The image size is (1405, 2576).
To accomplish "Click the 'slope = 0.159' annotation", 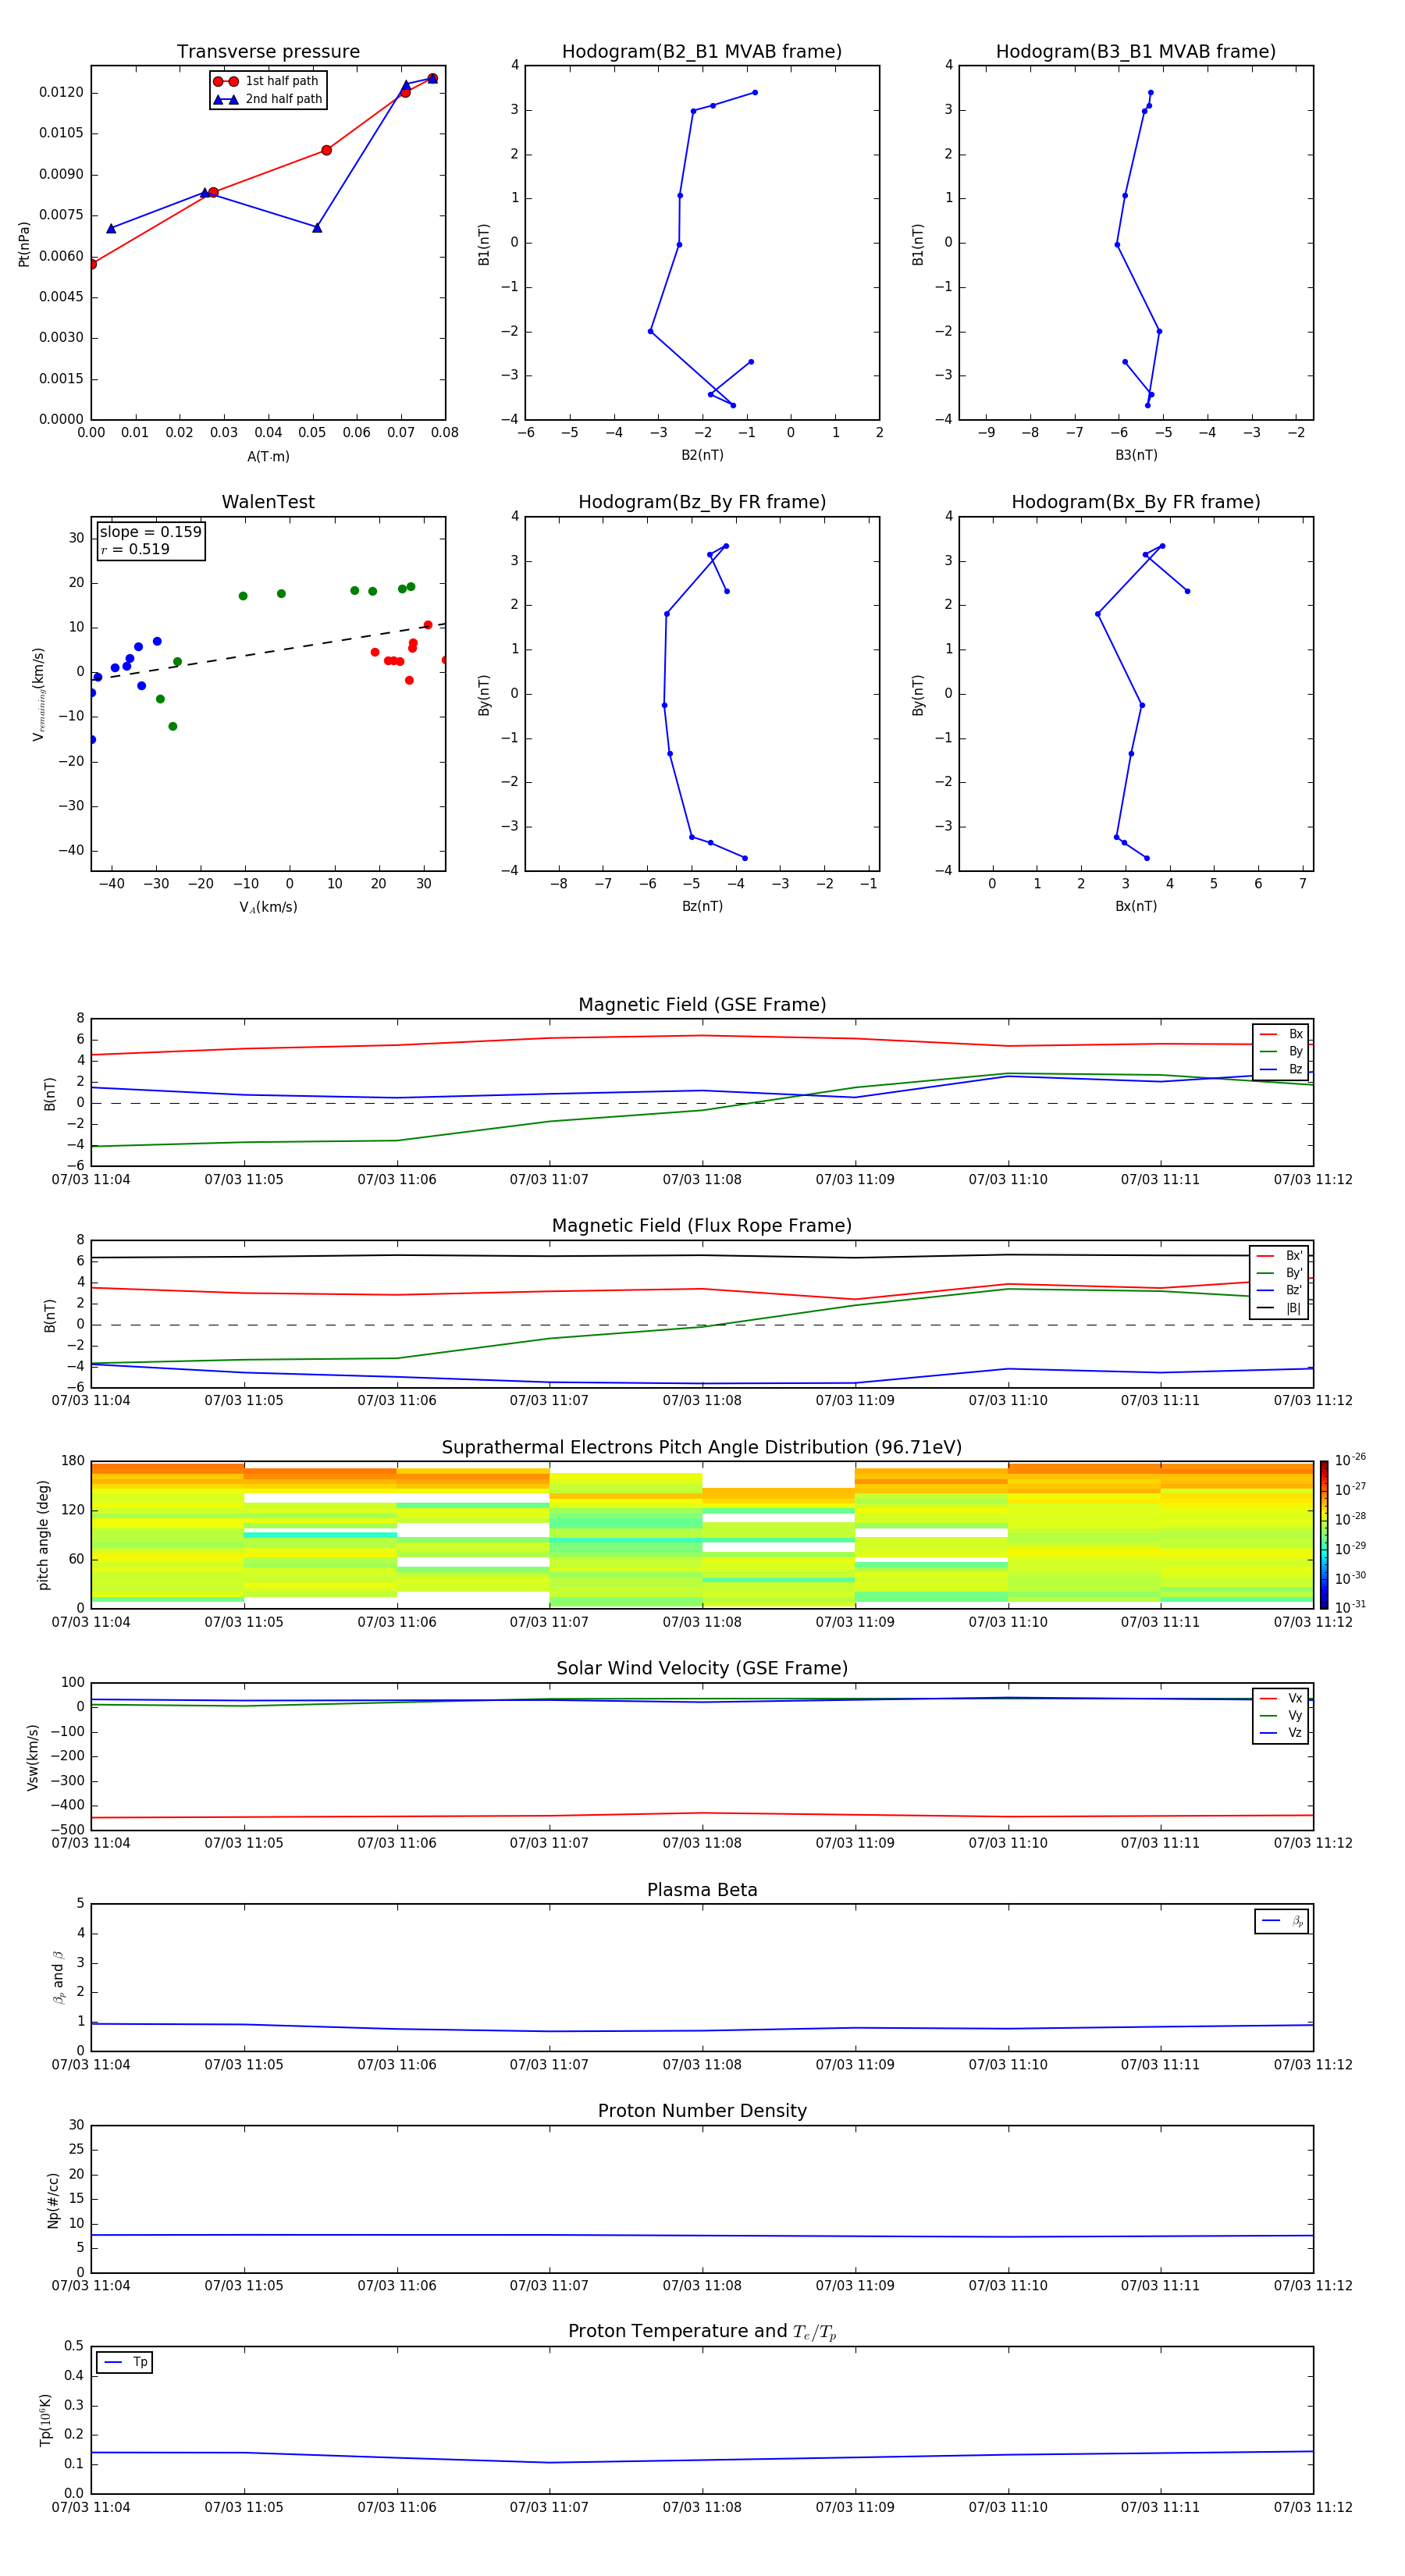I will point(150,532).
